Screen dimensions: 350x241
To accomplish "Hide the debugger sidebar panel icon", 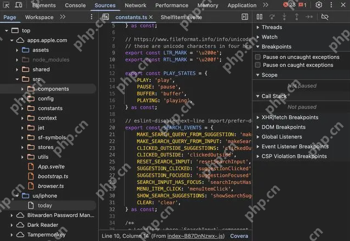I will tap(245, 17).
